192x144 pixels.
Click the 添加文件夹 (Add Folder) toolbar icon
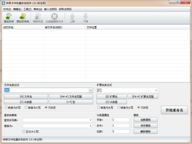point(22,17)
